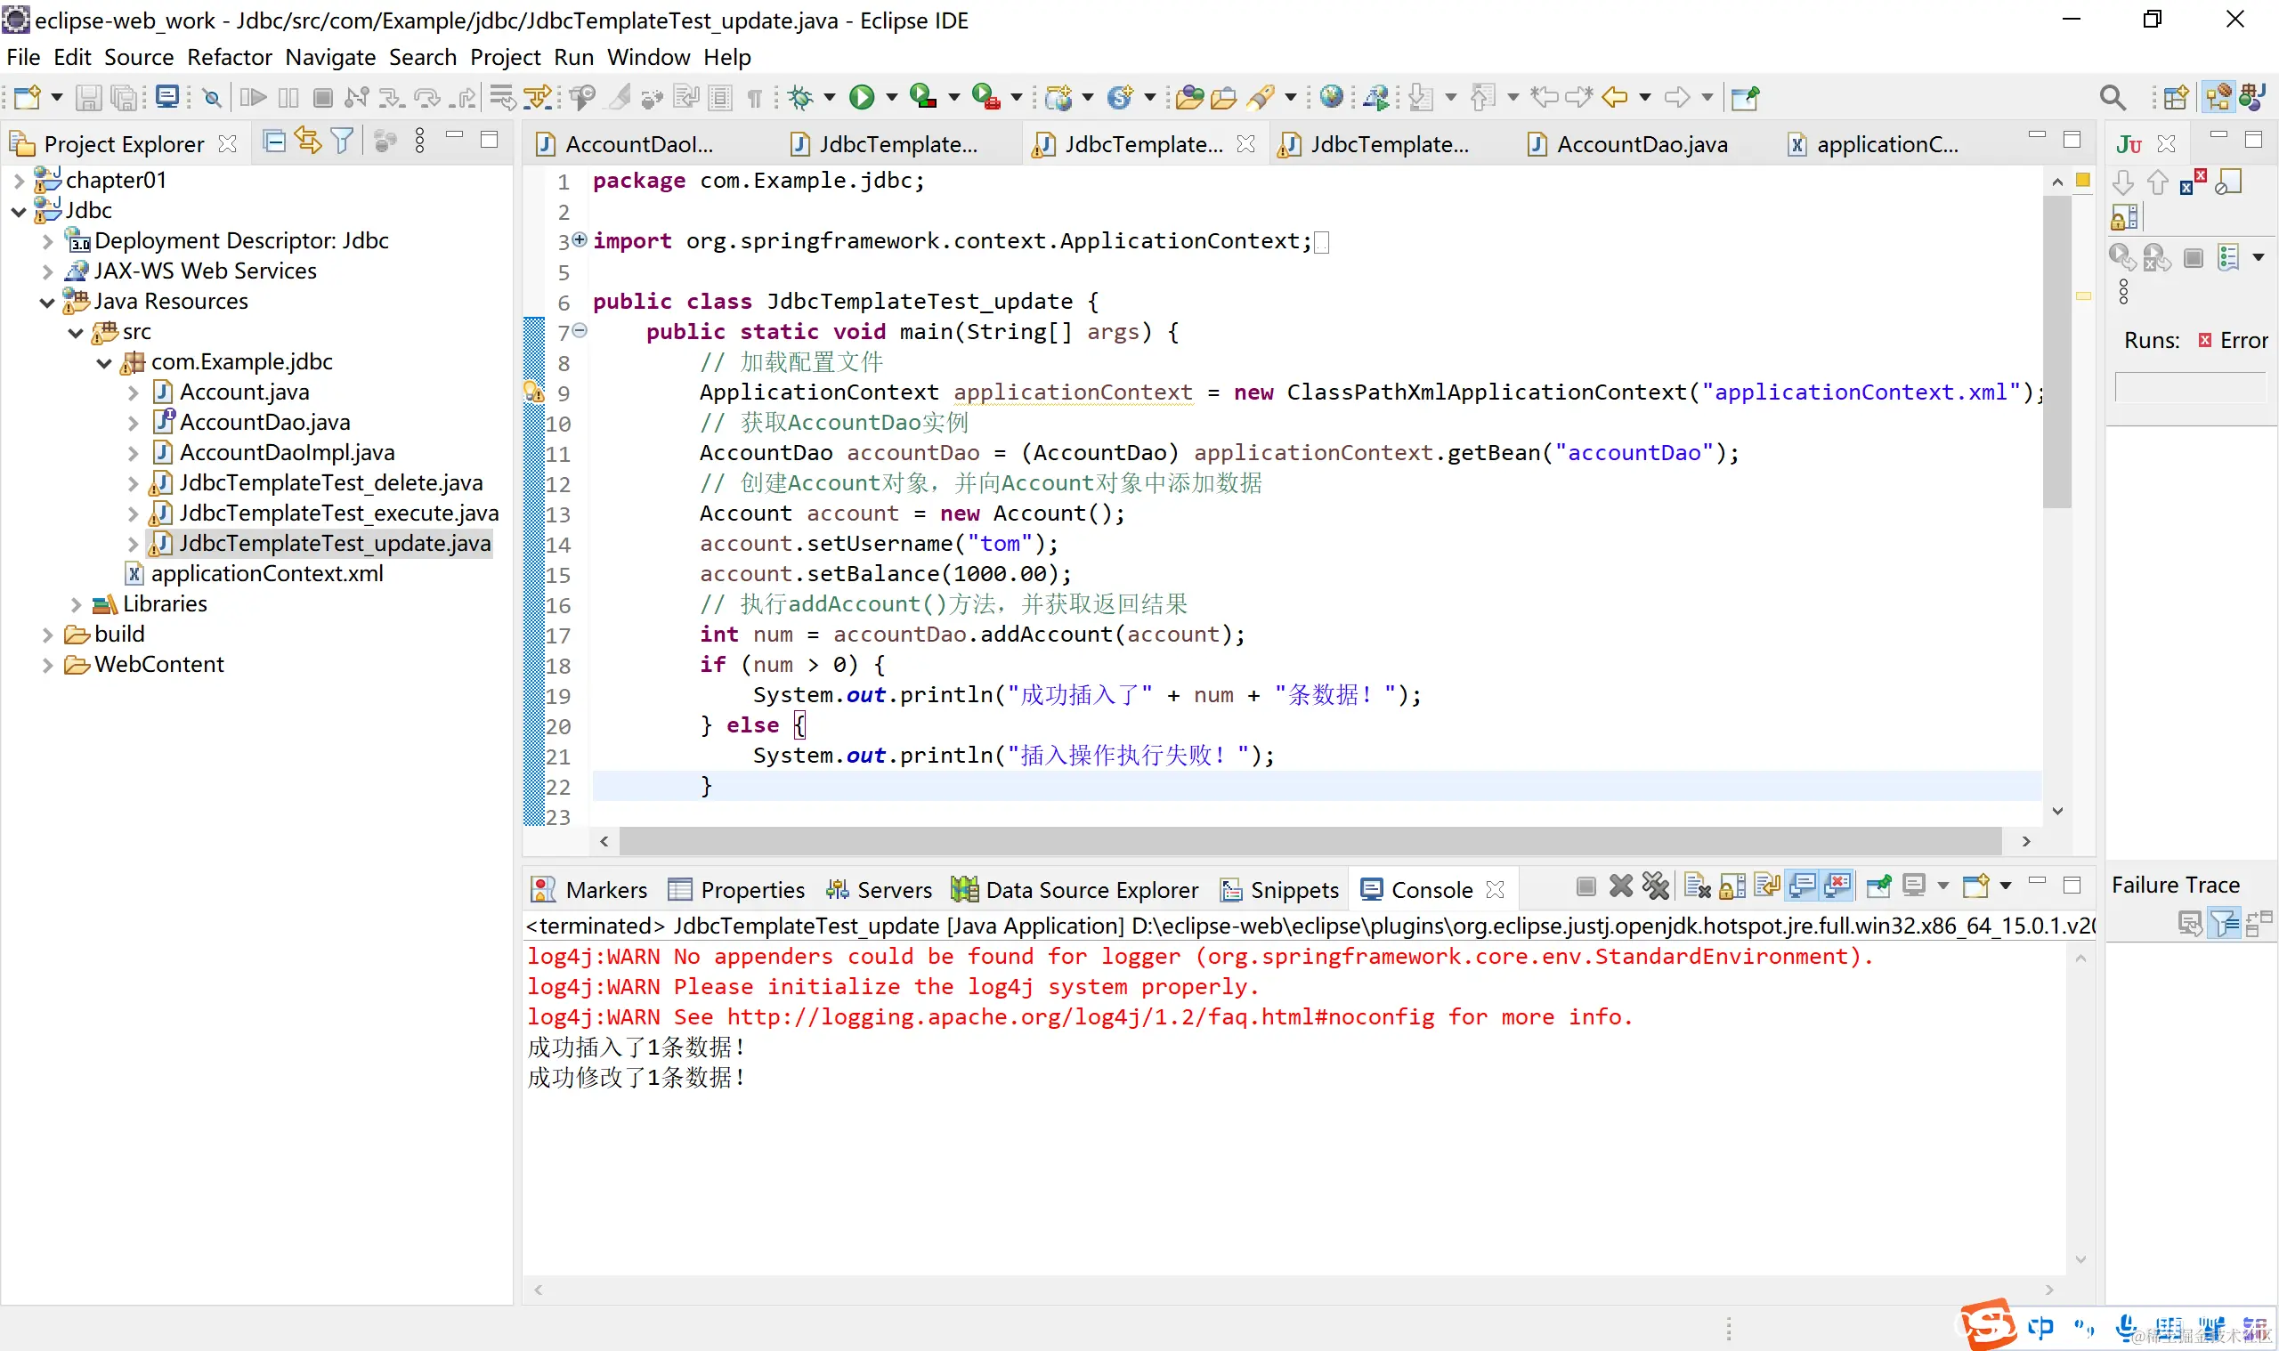
Task: Expand the chapter01 project node
Action: click(x=18, y=182)
